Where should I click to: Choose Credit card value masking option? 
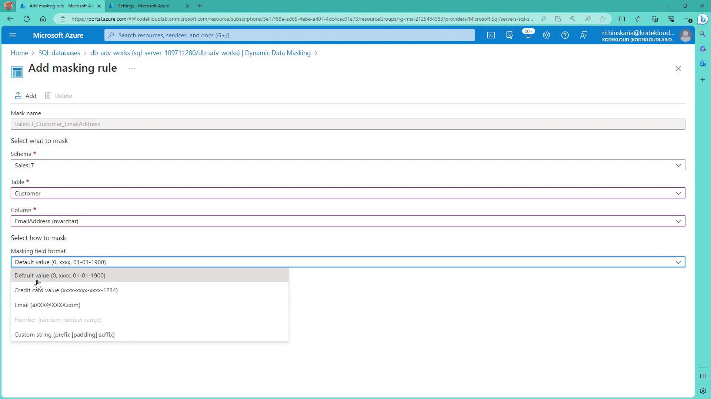(66, 290)
